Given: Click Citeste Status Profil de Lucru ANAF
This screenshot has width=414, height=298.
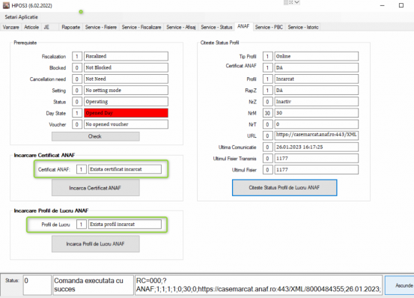Looking at the screenshot, I should 284,187.
